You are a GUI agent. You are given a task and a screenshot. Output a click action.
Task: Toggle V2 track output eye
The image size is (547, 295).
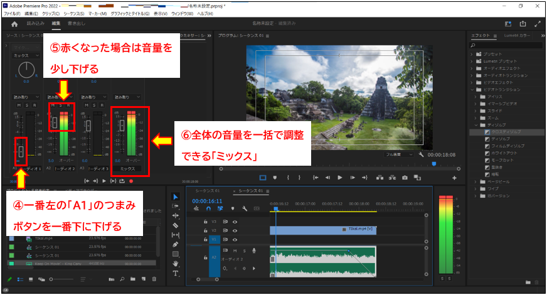point(235,231)
